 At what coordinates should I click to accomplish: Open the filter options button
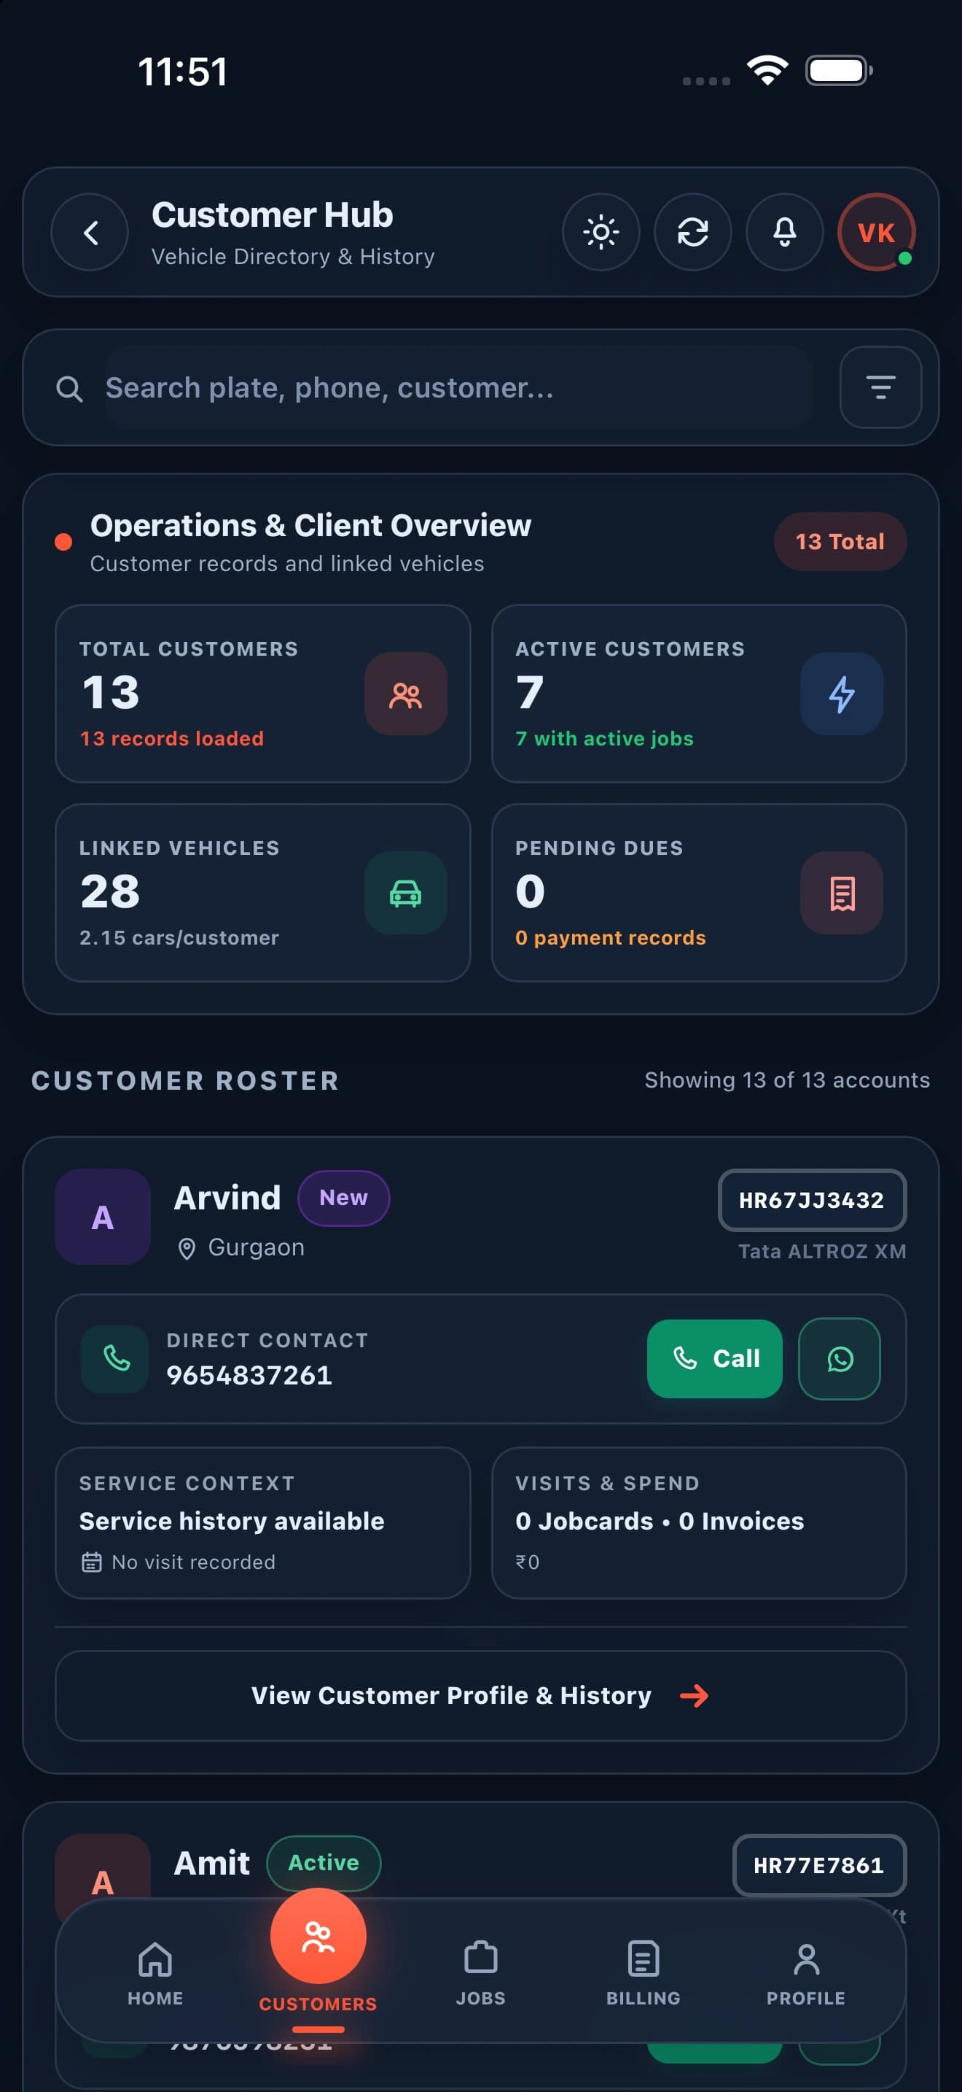(880, 387)
